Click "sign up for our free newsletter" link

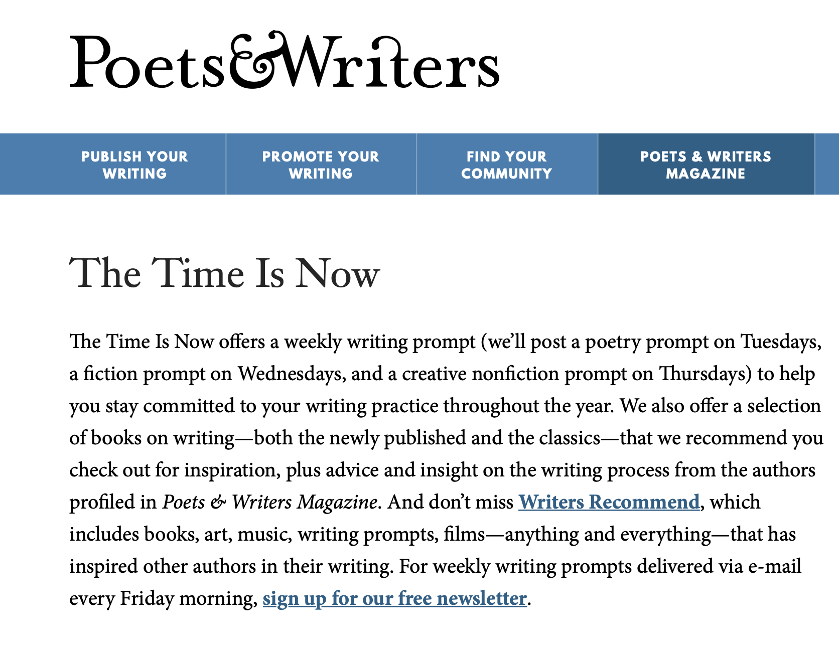pyautogui.click(x=394, y=598)
